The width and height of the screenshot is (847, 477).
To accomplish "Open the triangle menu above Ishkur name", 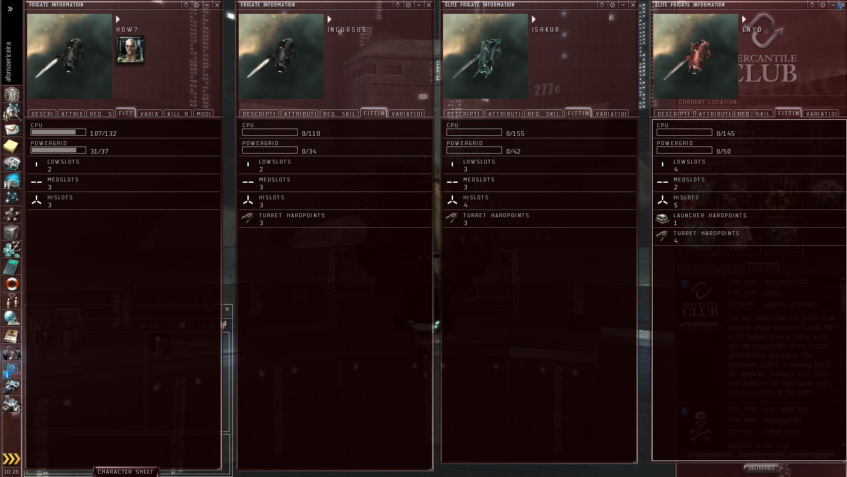I will 534,19.
